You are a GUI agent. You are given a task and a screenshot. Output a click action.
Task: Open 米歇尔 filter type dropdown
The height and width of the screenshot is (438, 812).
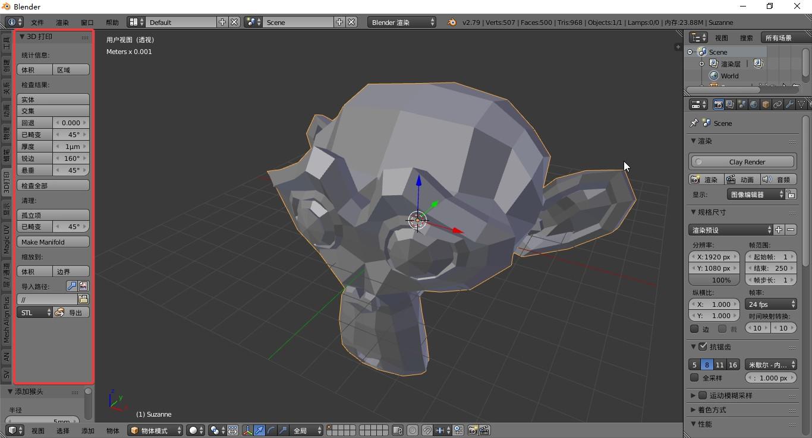click(771, 365)
